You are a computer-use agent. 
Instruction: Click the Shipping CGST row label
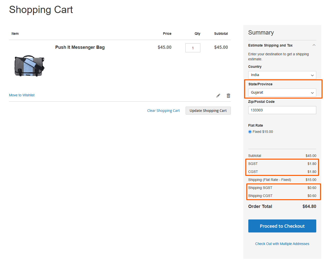tap(260, 196)
